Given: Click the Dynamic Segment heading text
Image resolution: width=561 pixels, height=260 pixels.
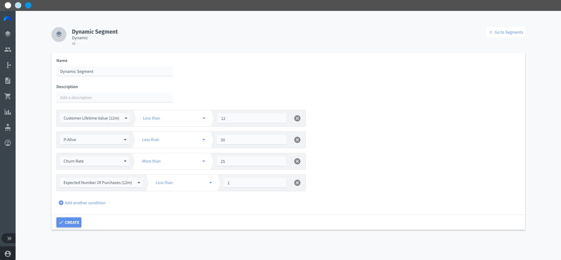Looking at the screenshot, I should (x=95, y=31).
